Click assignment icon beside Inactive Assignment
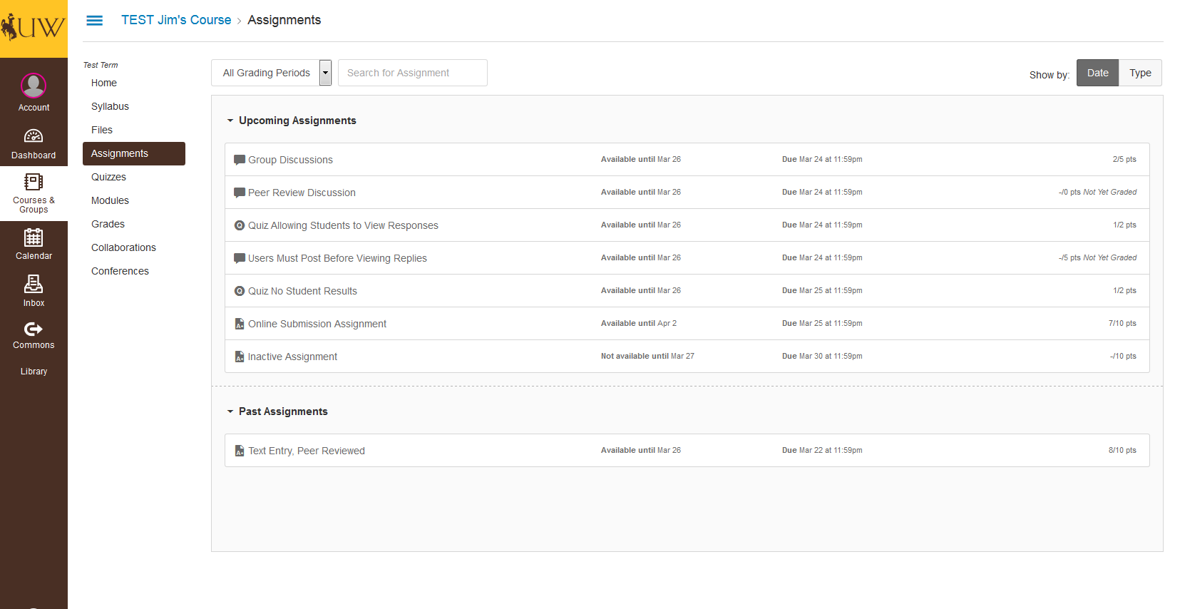Image resolution: width=1180 pixels, height=609 pixels. [240, 357]
